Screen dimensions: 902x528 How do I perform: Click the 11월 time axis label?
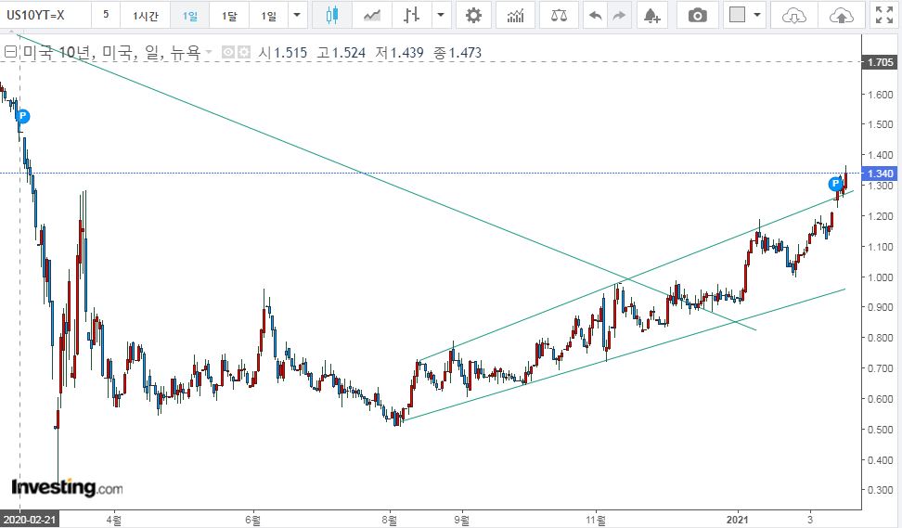[596, 520]
